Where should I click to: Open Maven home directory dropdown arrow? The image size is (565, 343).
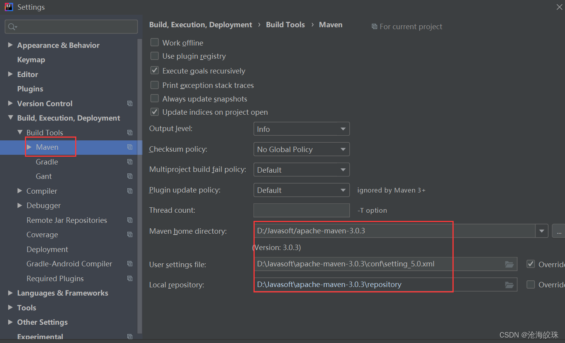542,231
